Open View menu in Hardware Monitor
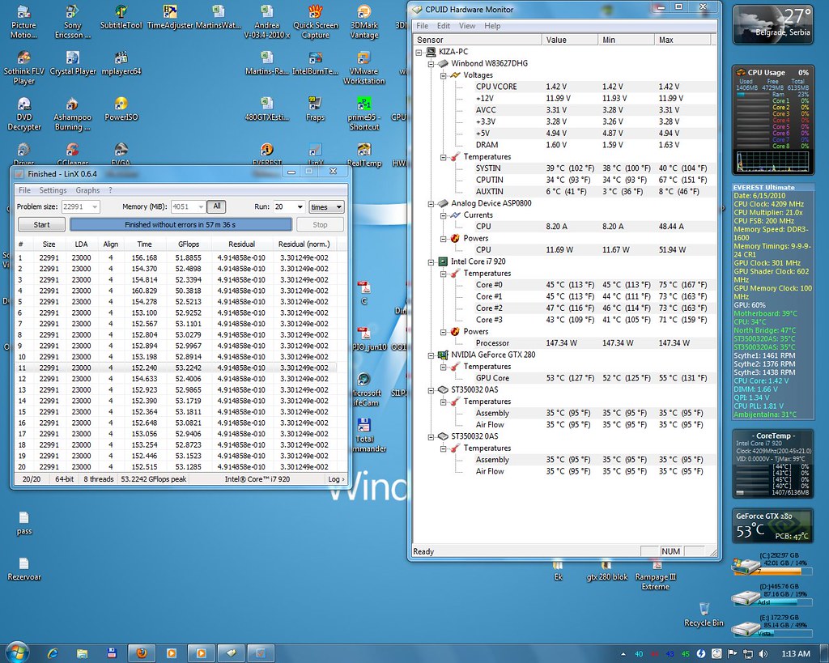The height and width of the screenshot is (663, 829). point(467,26)
